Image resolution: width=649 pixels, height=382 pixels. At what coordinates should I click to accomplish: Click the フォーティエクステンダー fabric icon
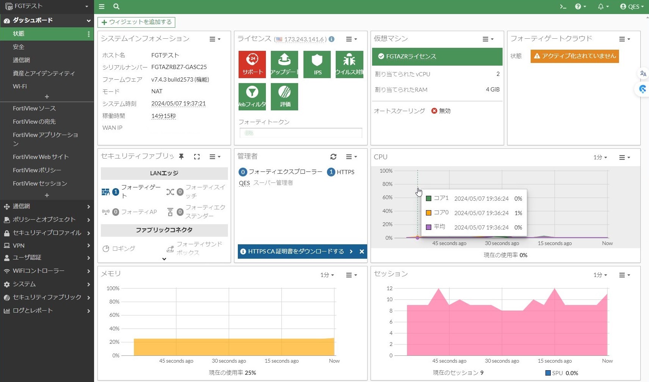point(170,212)
